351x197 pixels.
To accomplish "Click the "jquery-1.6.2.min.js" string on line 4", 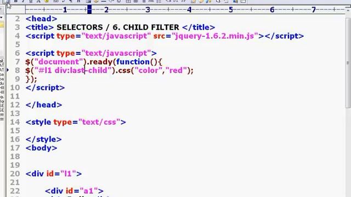I will tap(214, 36).
